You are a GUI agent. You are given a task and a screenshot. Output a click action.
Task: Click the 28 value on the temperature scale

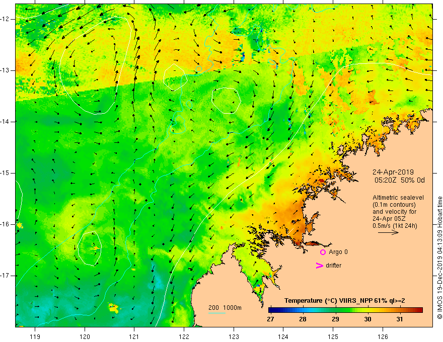(303, 319)
